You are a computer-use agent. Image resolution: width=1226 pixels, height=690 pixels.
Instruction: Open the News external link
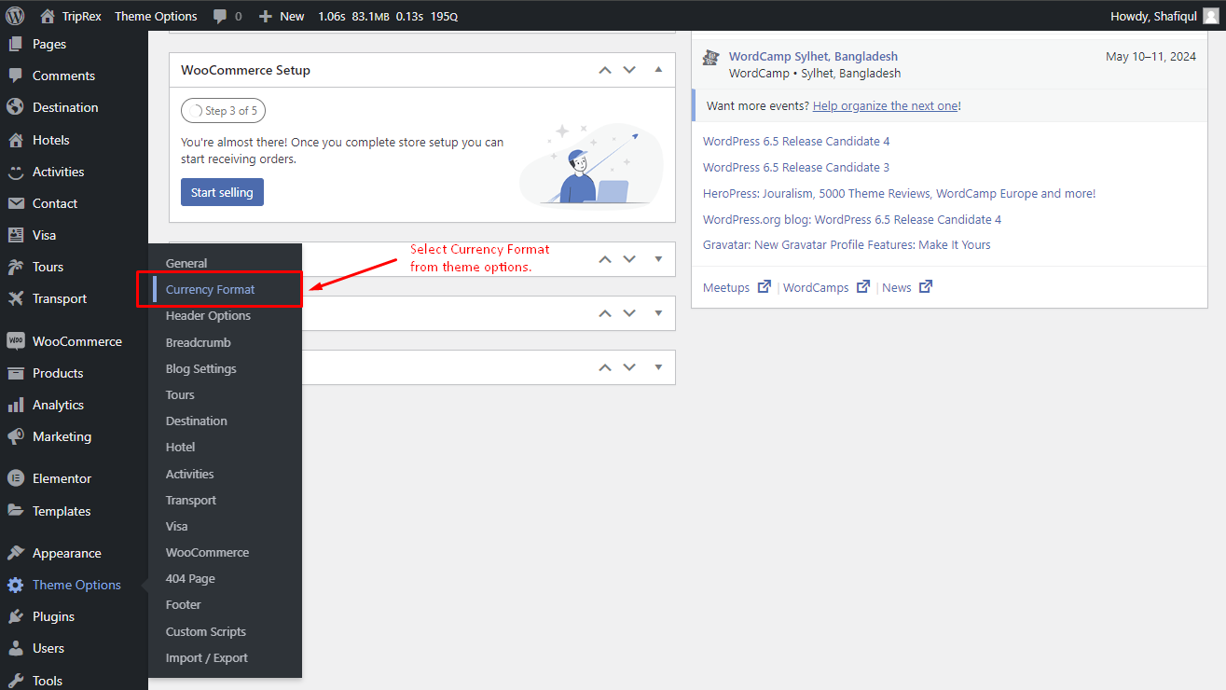point(907,287)
